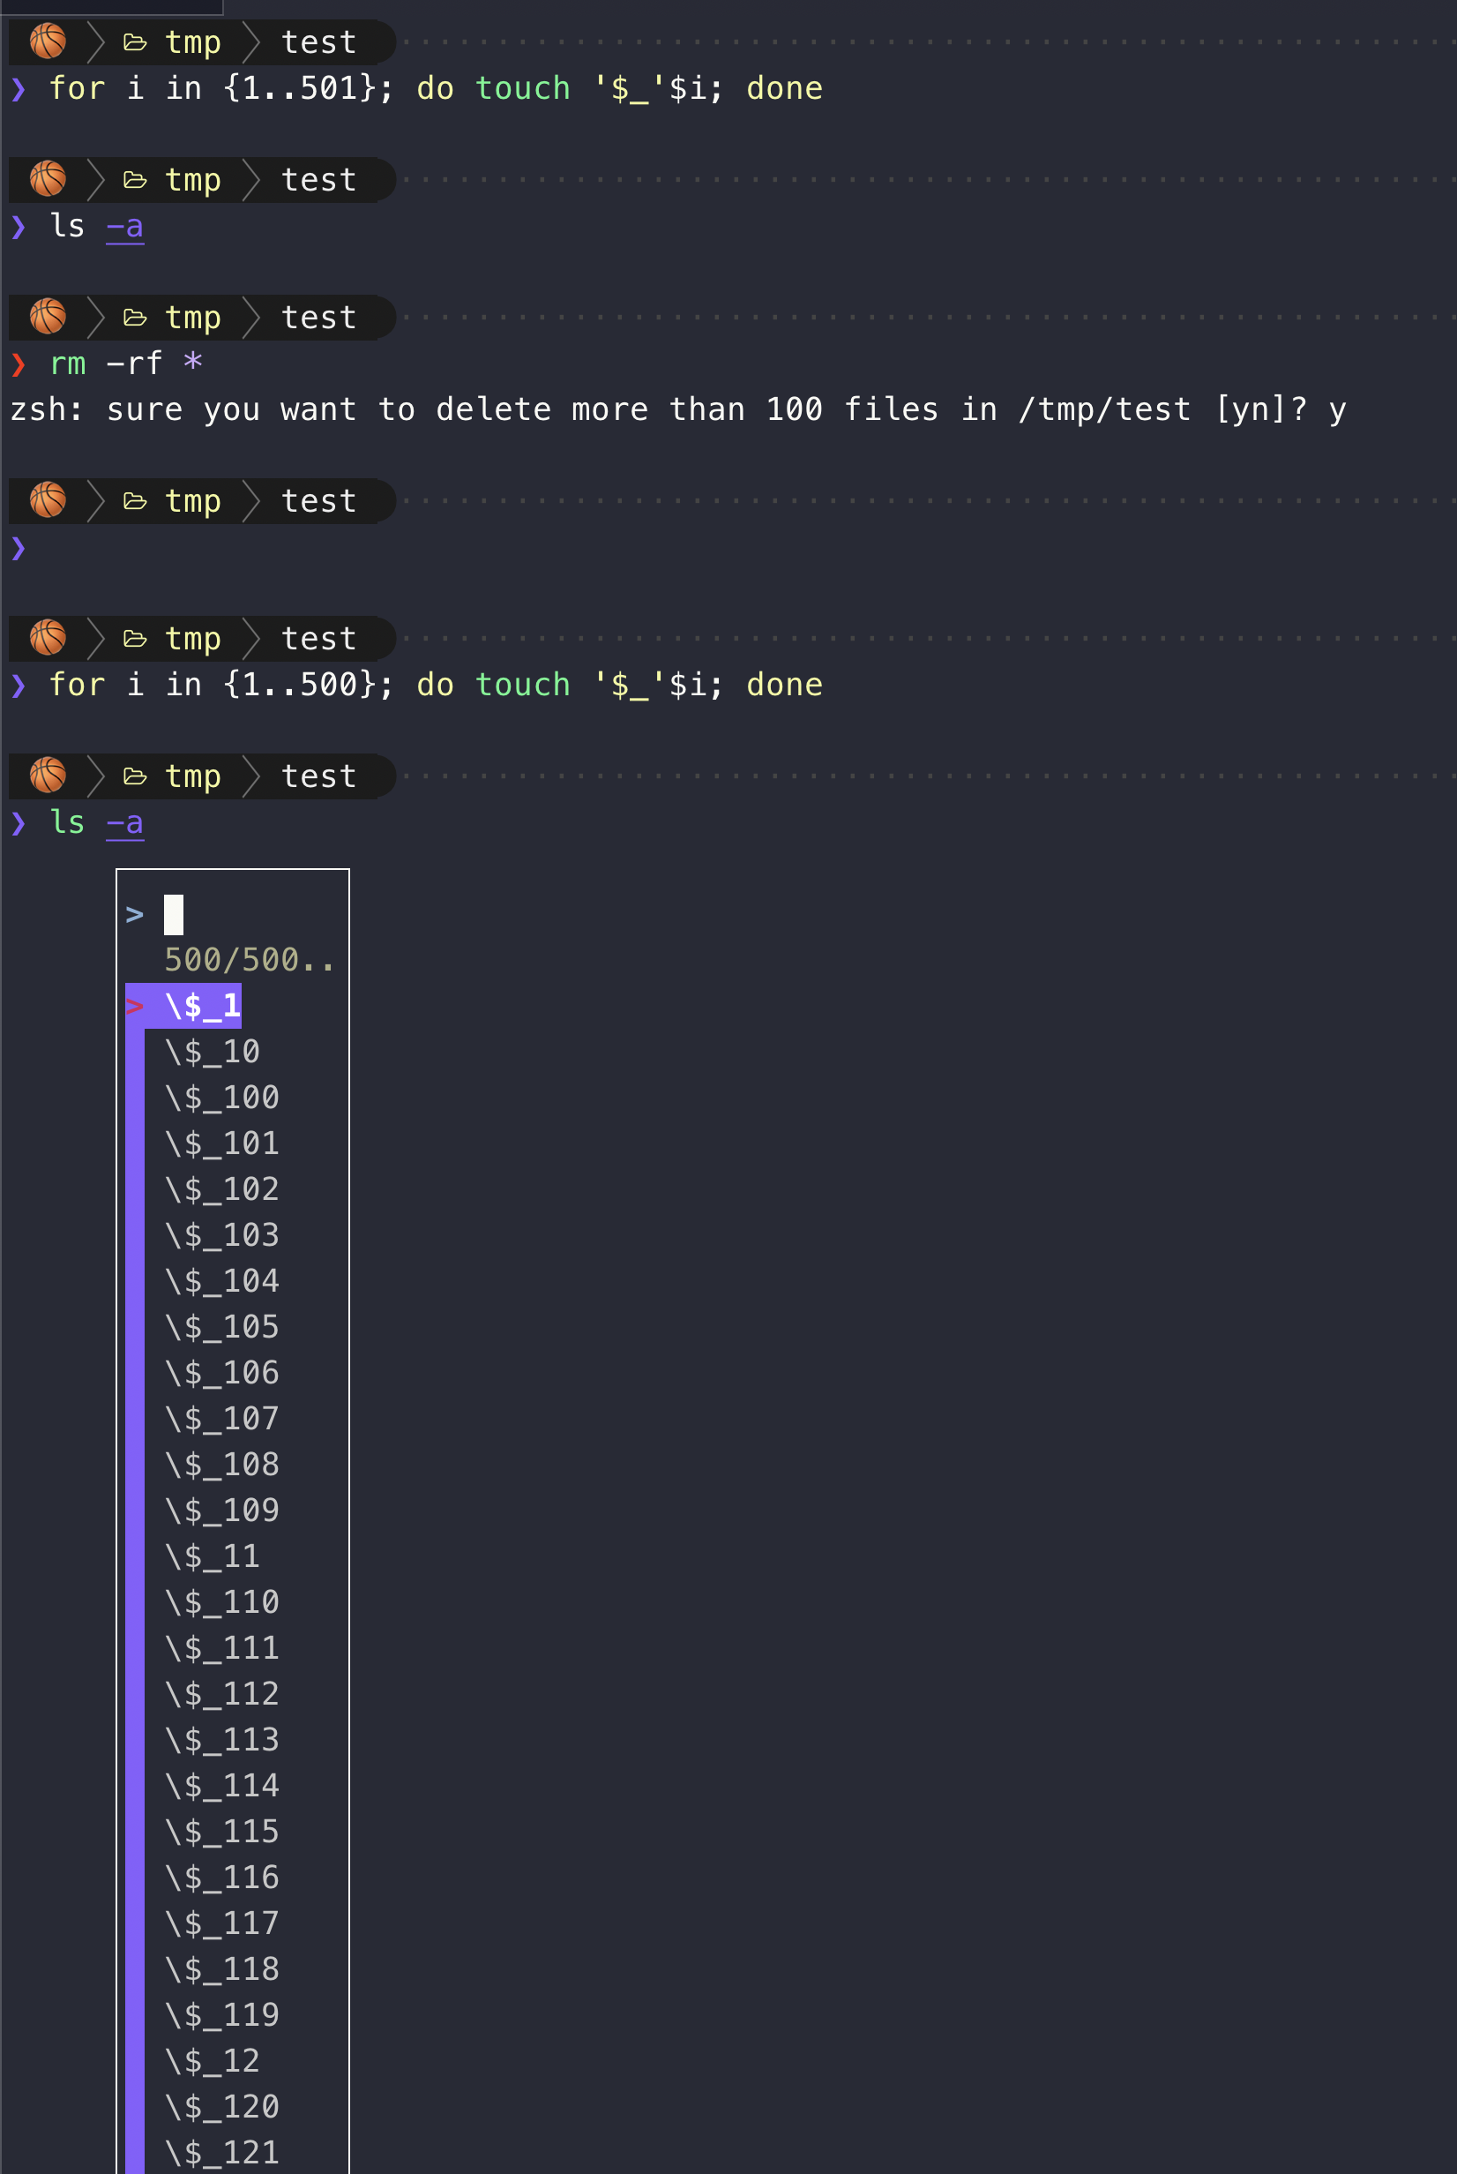Click the completion input field with cursor
Image resolution: width=1457 pixels, height=2174 pixels.
173,914
